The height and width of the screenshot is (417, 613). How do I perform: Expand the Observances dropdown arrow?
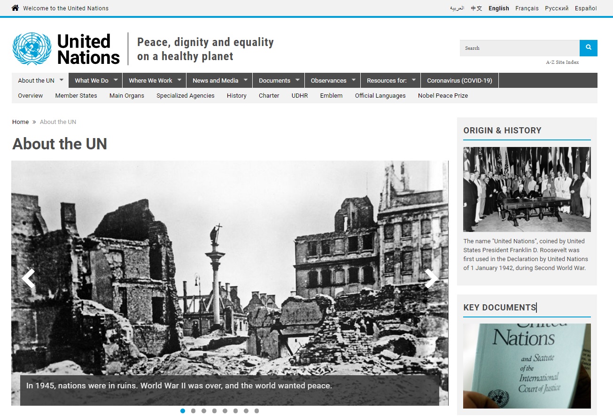(354, 80)
